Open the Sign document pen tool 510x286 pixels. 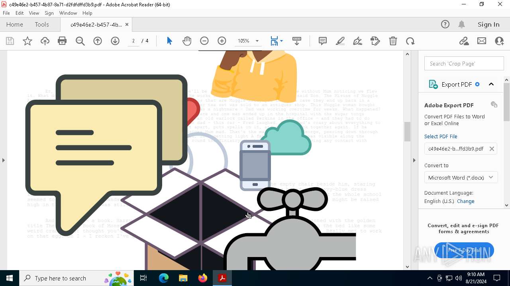(x=358, y=41)
